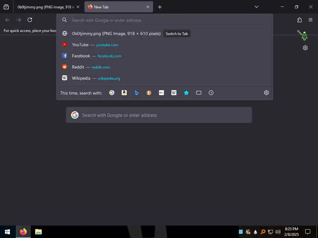Open the Wikipedia suggestion
Viewport: 318px width, 238px height.
(x=165, y=78)
